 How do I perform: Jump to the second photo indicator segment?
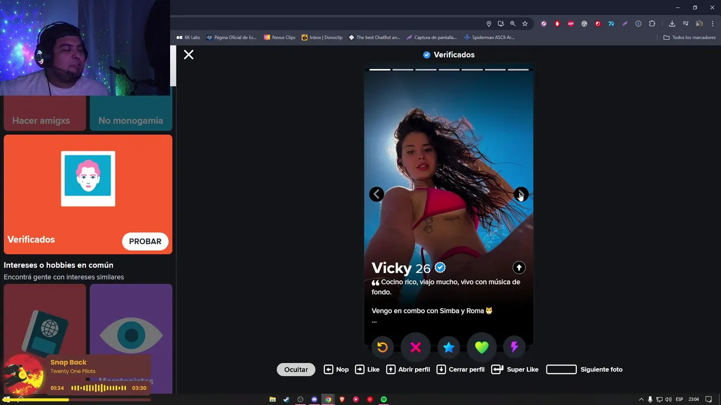click(403, 70)
